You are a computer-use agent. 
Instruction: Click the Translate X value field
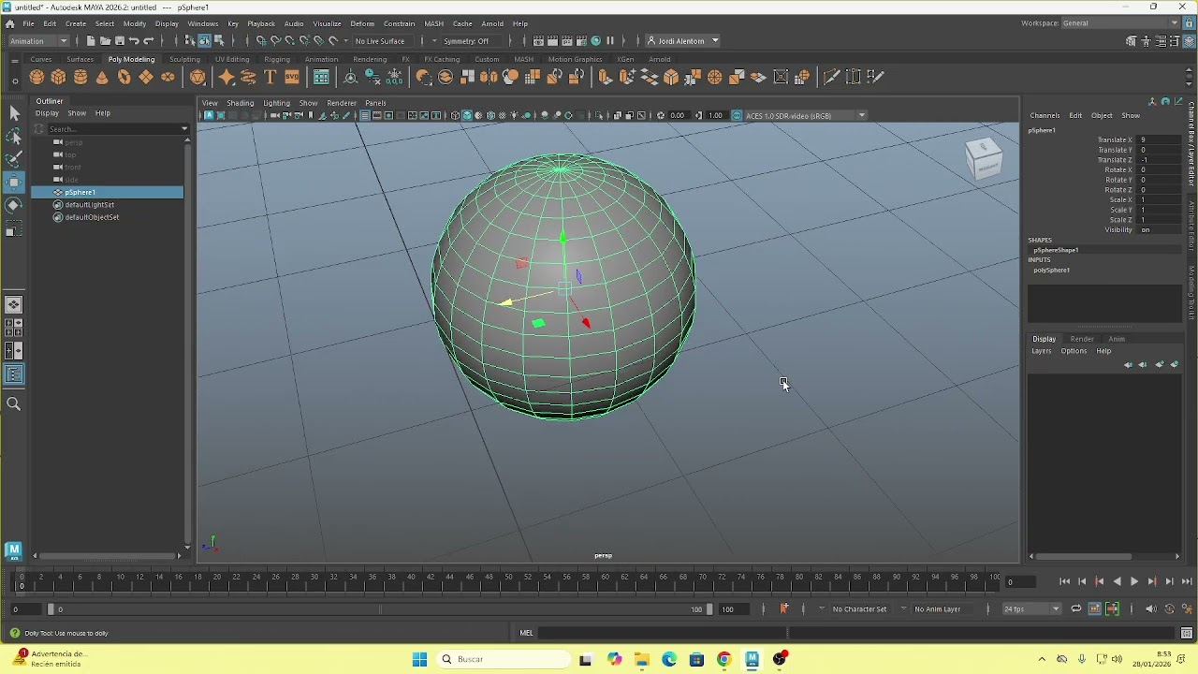coord(1160,140)
